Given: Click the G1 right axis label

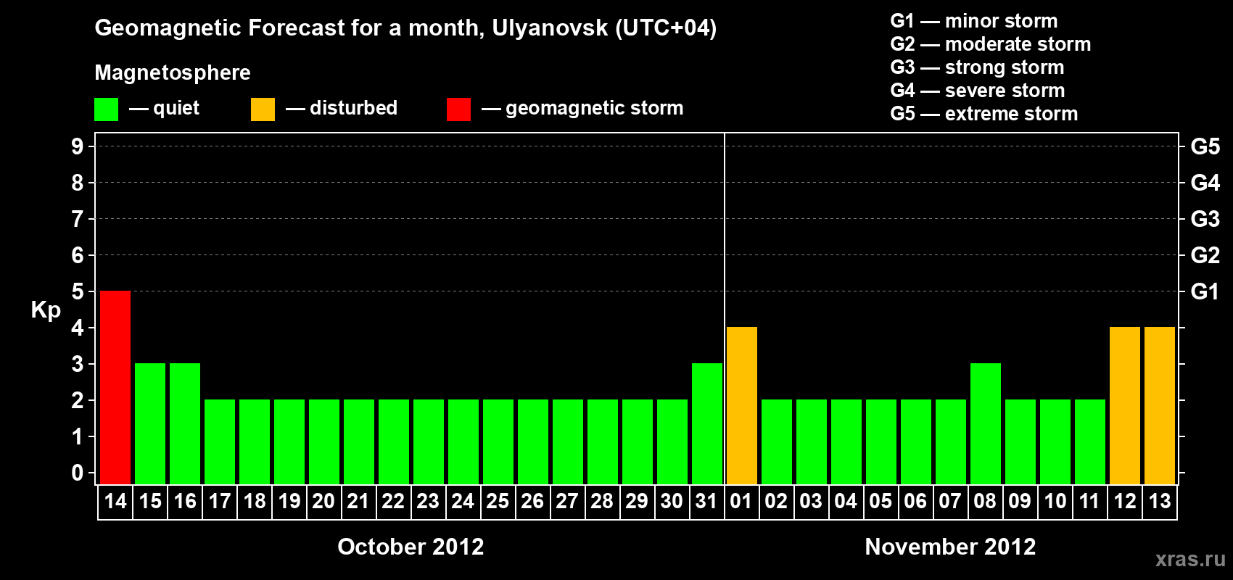Looking at the screenshot, I should pos(1205,291).
